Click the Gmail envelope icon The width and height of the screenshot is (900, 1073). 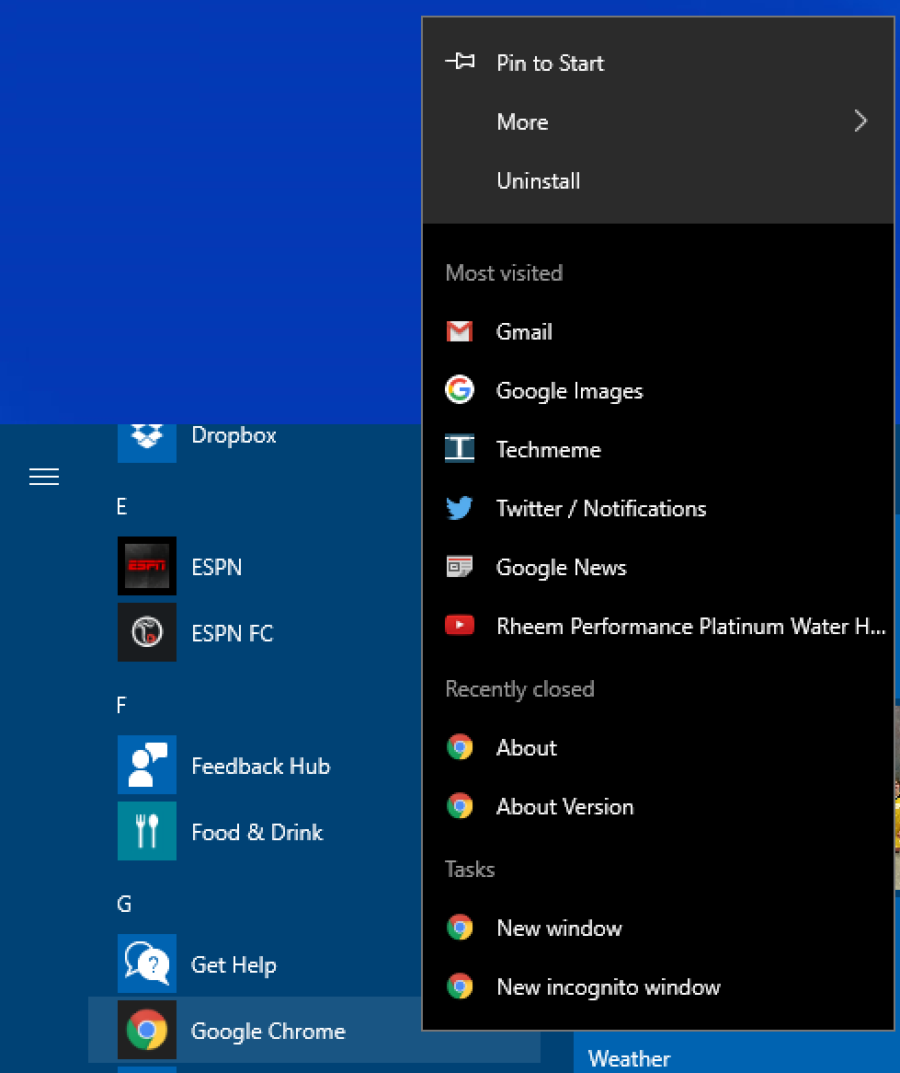point(460,331)
